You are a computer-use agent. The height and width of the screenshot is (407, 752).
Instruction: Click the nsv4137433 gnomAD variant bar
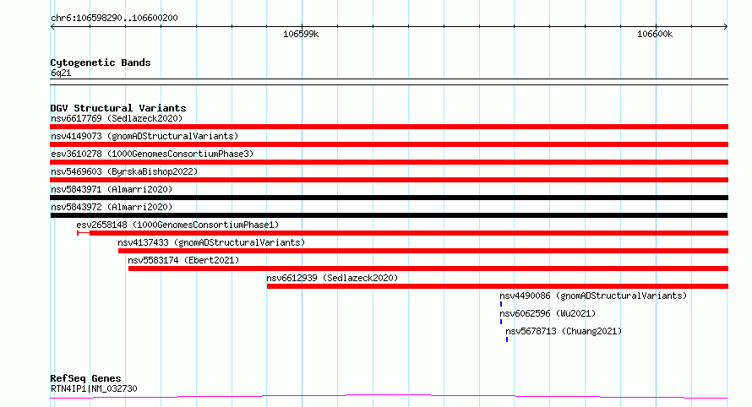tap(423, 251)
